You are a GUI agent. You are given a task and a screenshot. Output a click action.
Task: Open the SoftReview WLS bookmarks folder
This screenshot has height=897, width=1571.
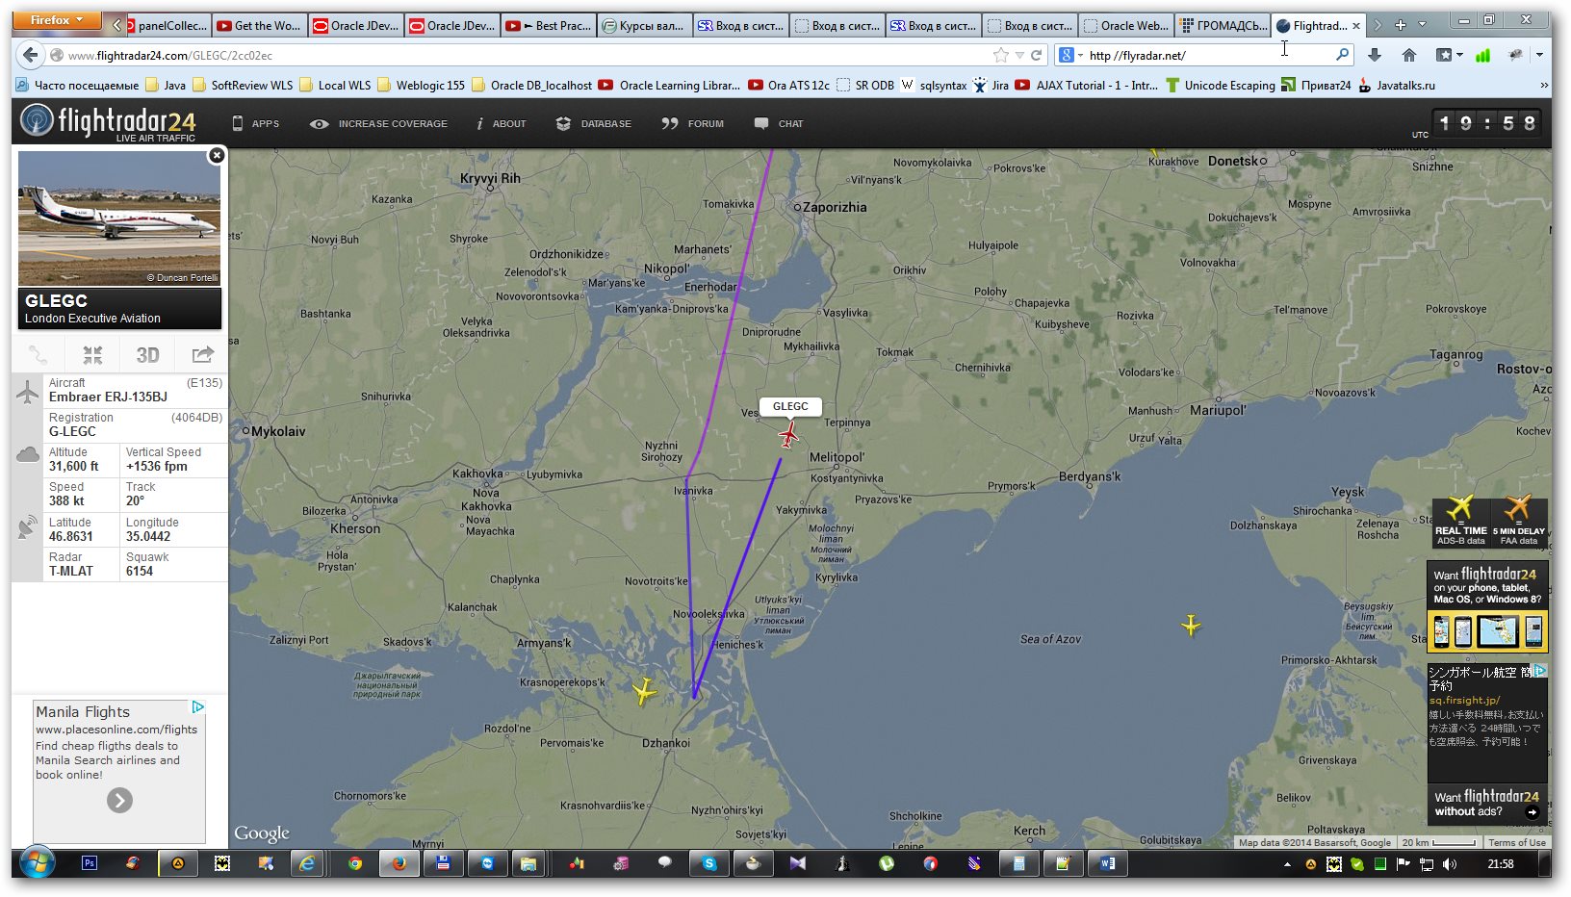(243, 85)
